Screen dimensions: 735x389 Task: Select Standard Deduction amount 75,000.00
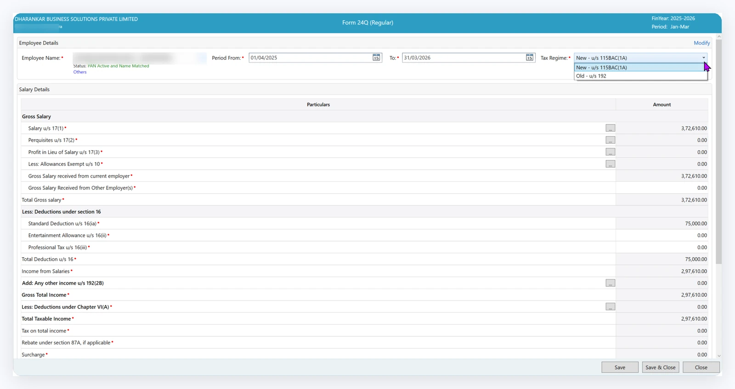click(661, 223)
